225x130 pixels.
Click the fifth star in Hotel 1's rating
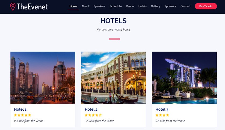[30, 115]
